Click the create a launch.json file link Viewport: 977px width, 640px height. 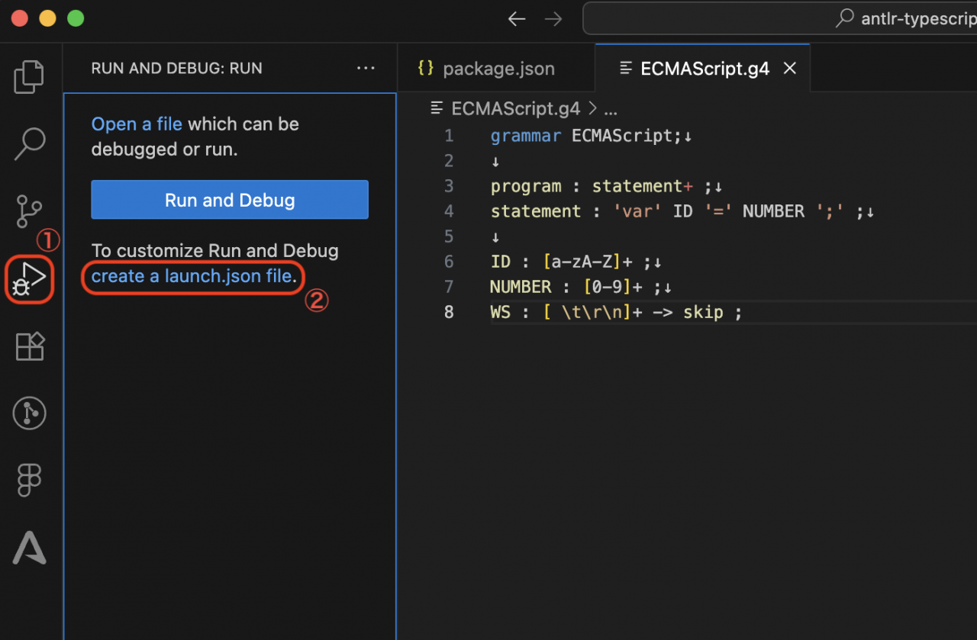pyautogui.click(x=191, y=276)
